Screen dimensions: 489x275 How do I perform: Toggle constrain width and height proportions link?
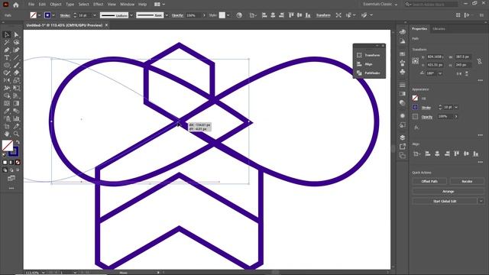pos(479,61)
